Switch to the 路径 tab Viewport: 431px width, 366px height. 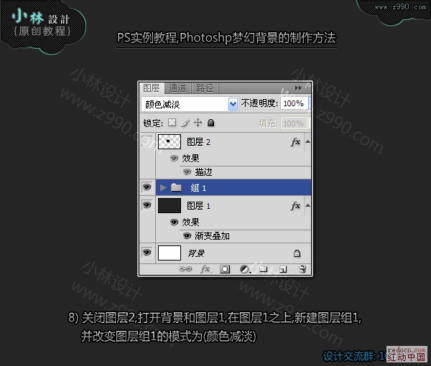click(x=205, y=88)
